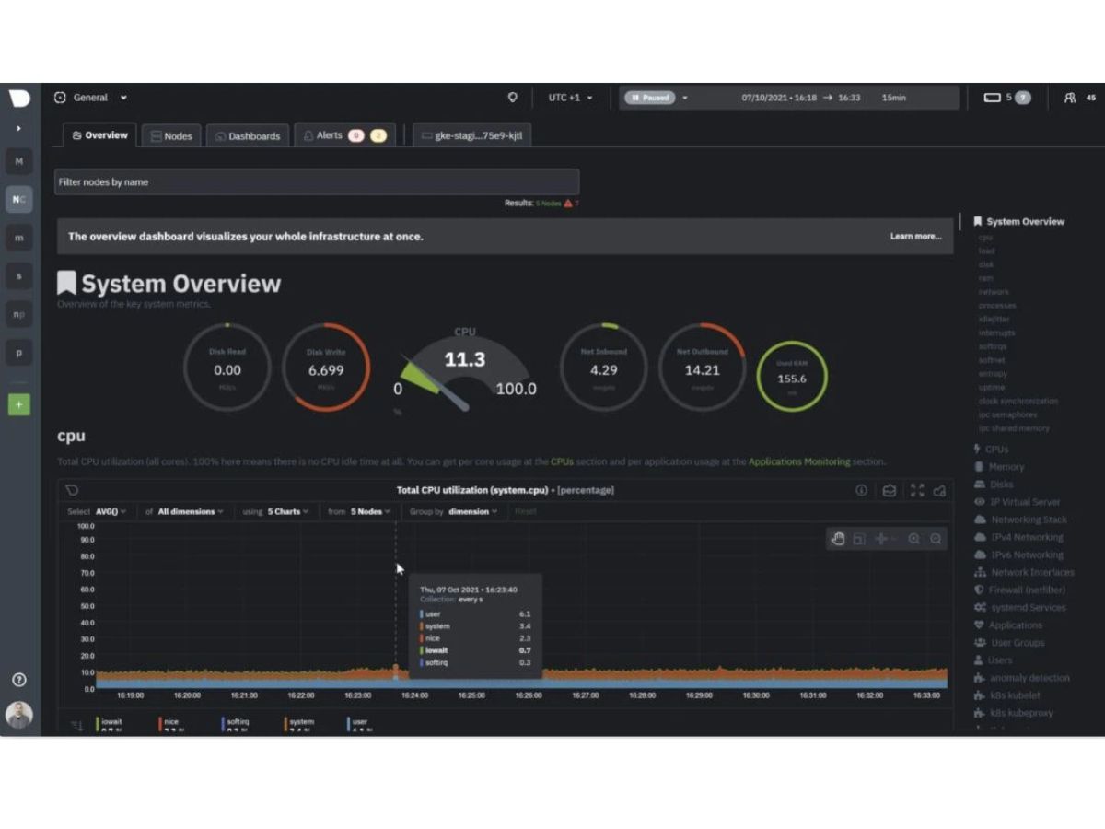1105x829 pixels.
Task: Click the Netdata logo in the top-left corner
Action: [x=19, y=98]
